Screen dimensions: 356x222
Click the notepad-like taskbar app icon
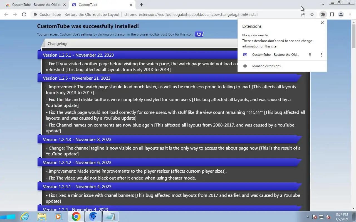(x=110, y=216)
